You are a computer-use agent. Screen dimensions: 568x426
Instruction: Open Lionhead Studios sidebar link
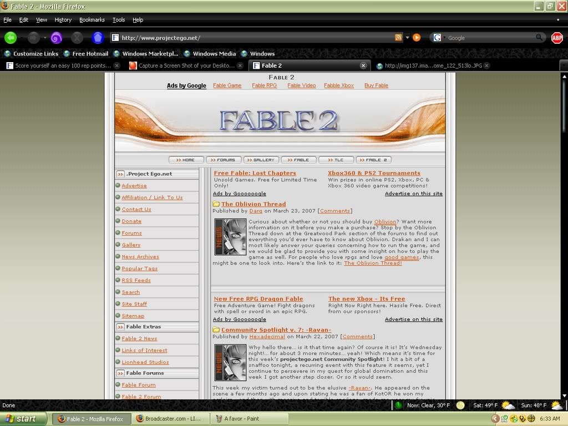click(145, 362)
